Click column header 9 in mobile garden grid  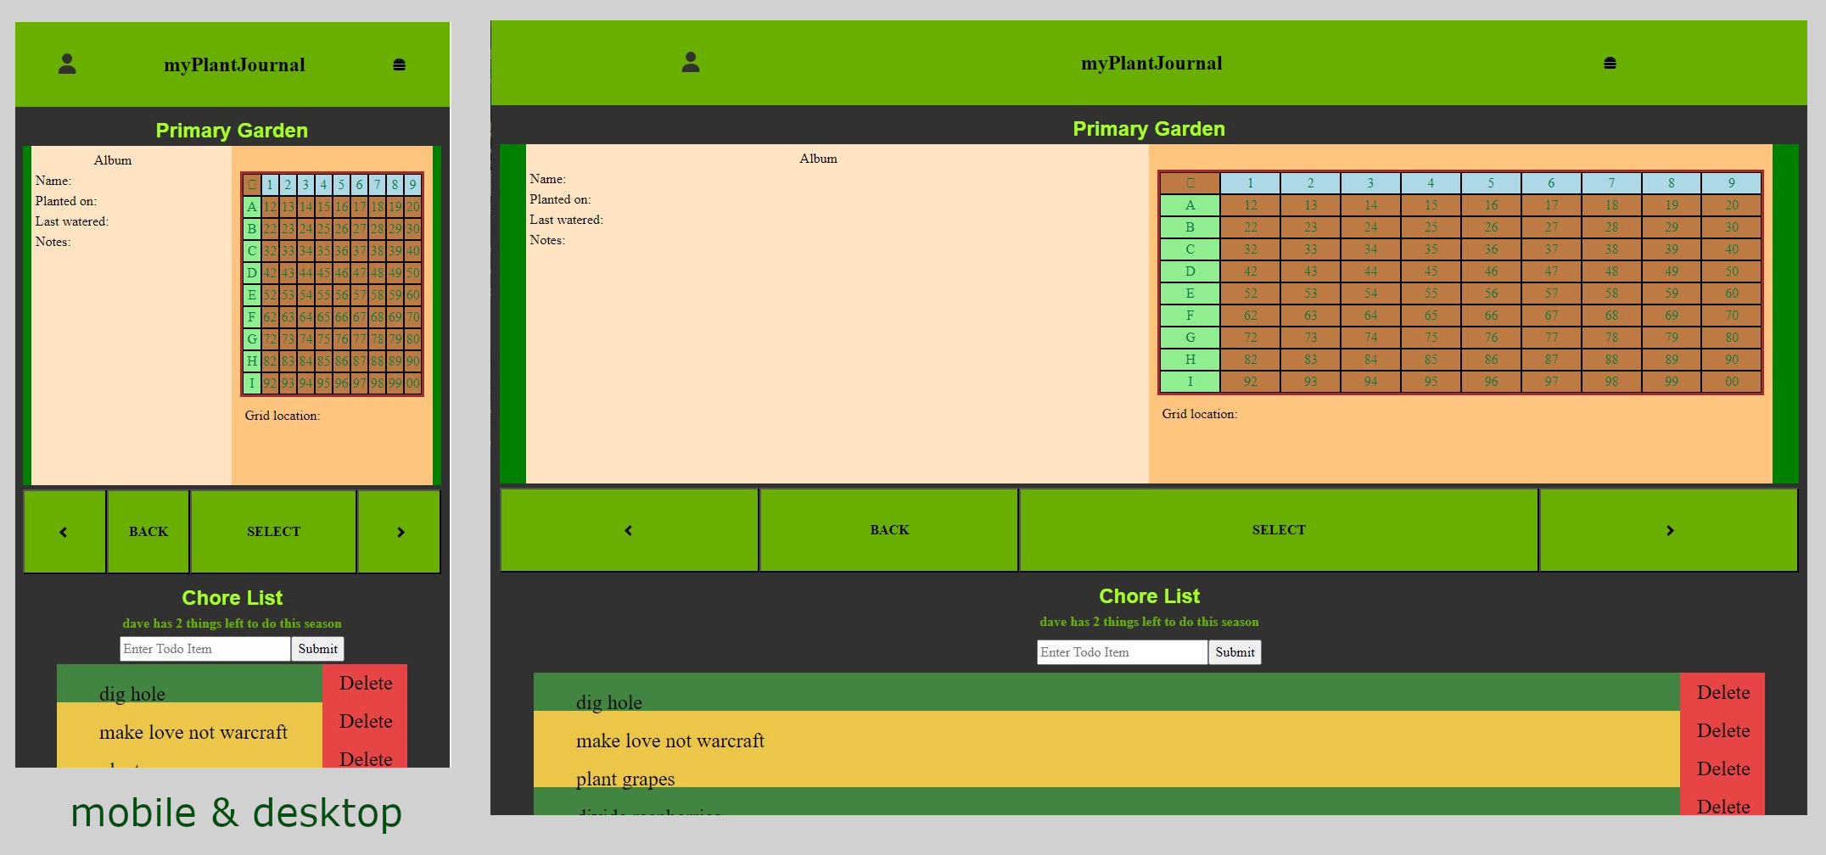pyautogui.click(x=412, y=185)
